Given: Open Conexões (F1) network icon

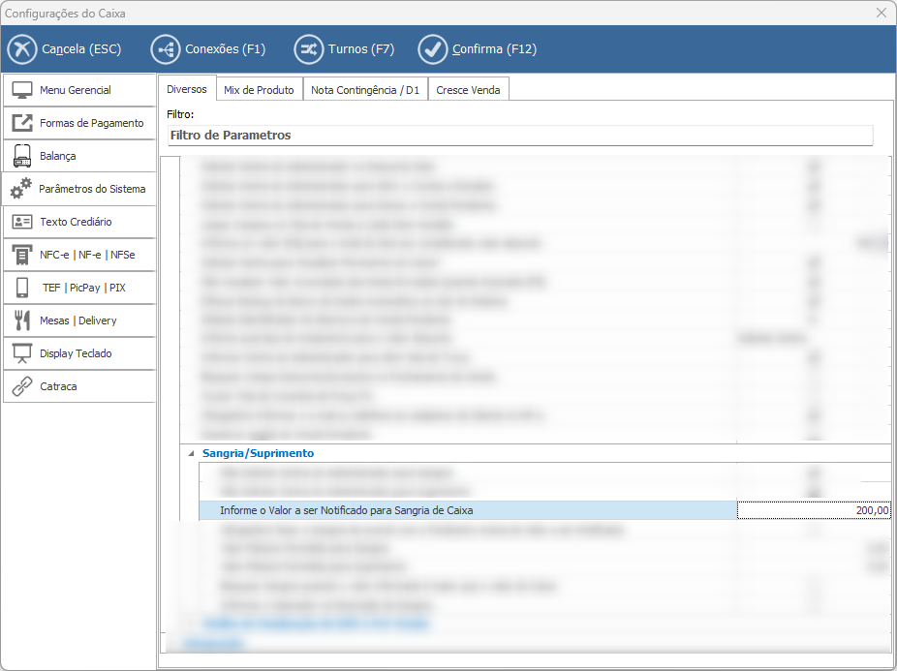Looking at the screenshot, I should pos(166,49).
